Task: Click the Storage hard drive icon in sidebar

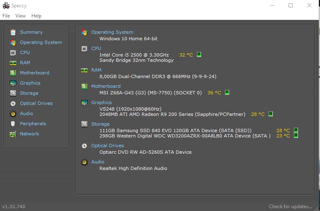Action: click(x=13, y=93)
